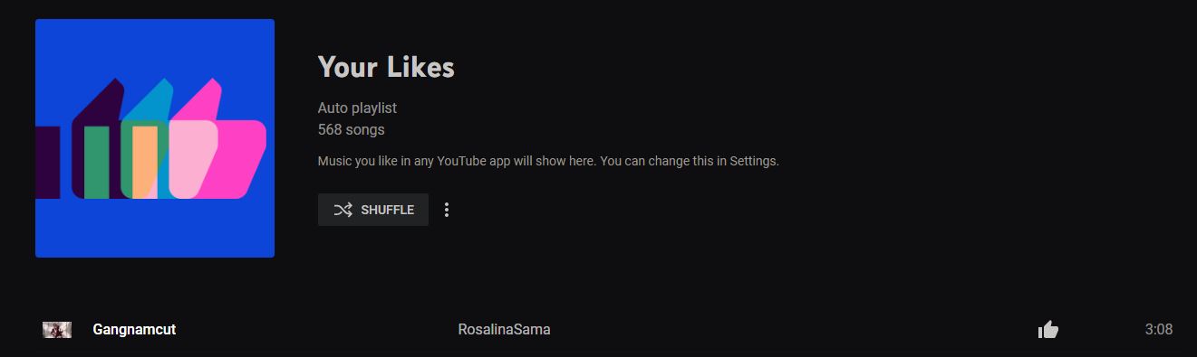Click the crossed-arrows shuffle icon
This screenshot has width=1197, height=357.
point(343,210)
